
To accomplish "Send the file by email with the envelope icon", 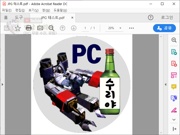I will point(40,28).
